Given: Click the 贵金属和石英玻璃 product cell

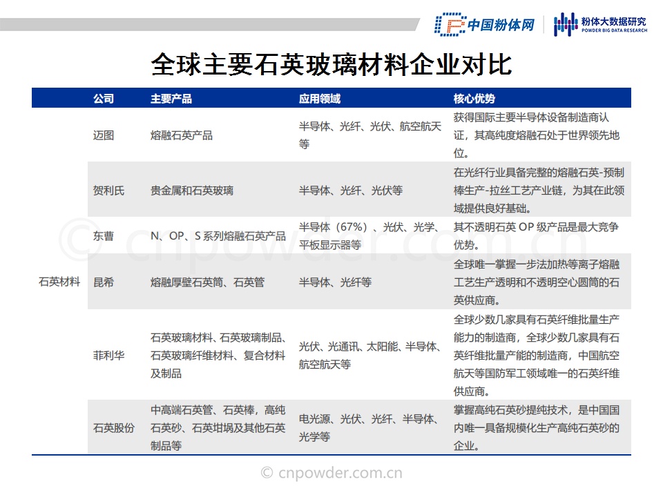Looking at the screenshot, I should (x=192, y=191).
